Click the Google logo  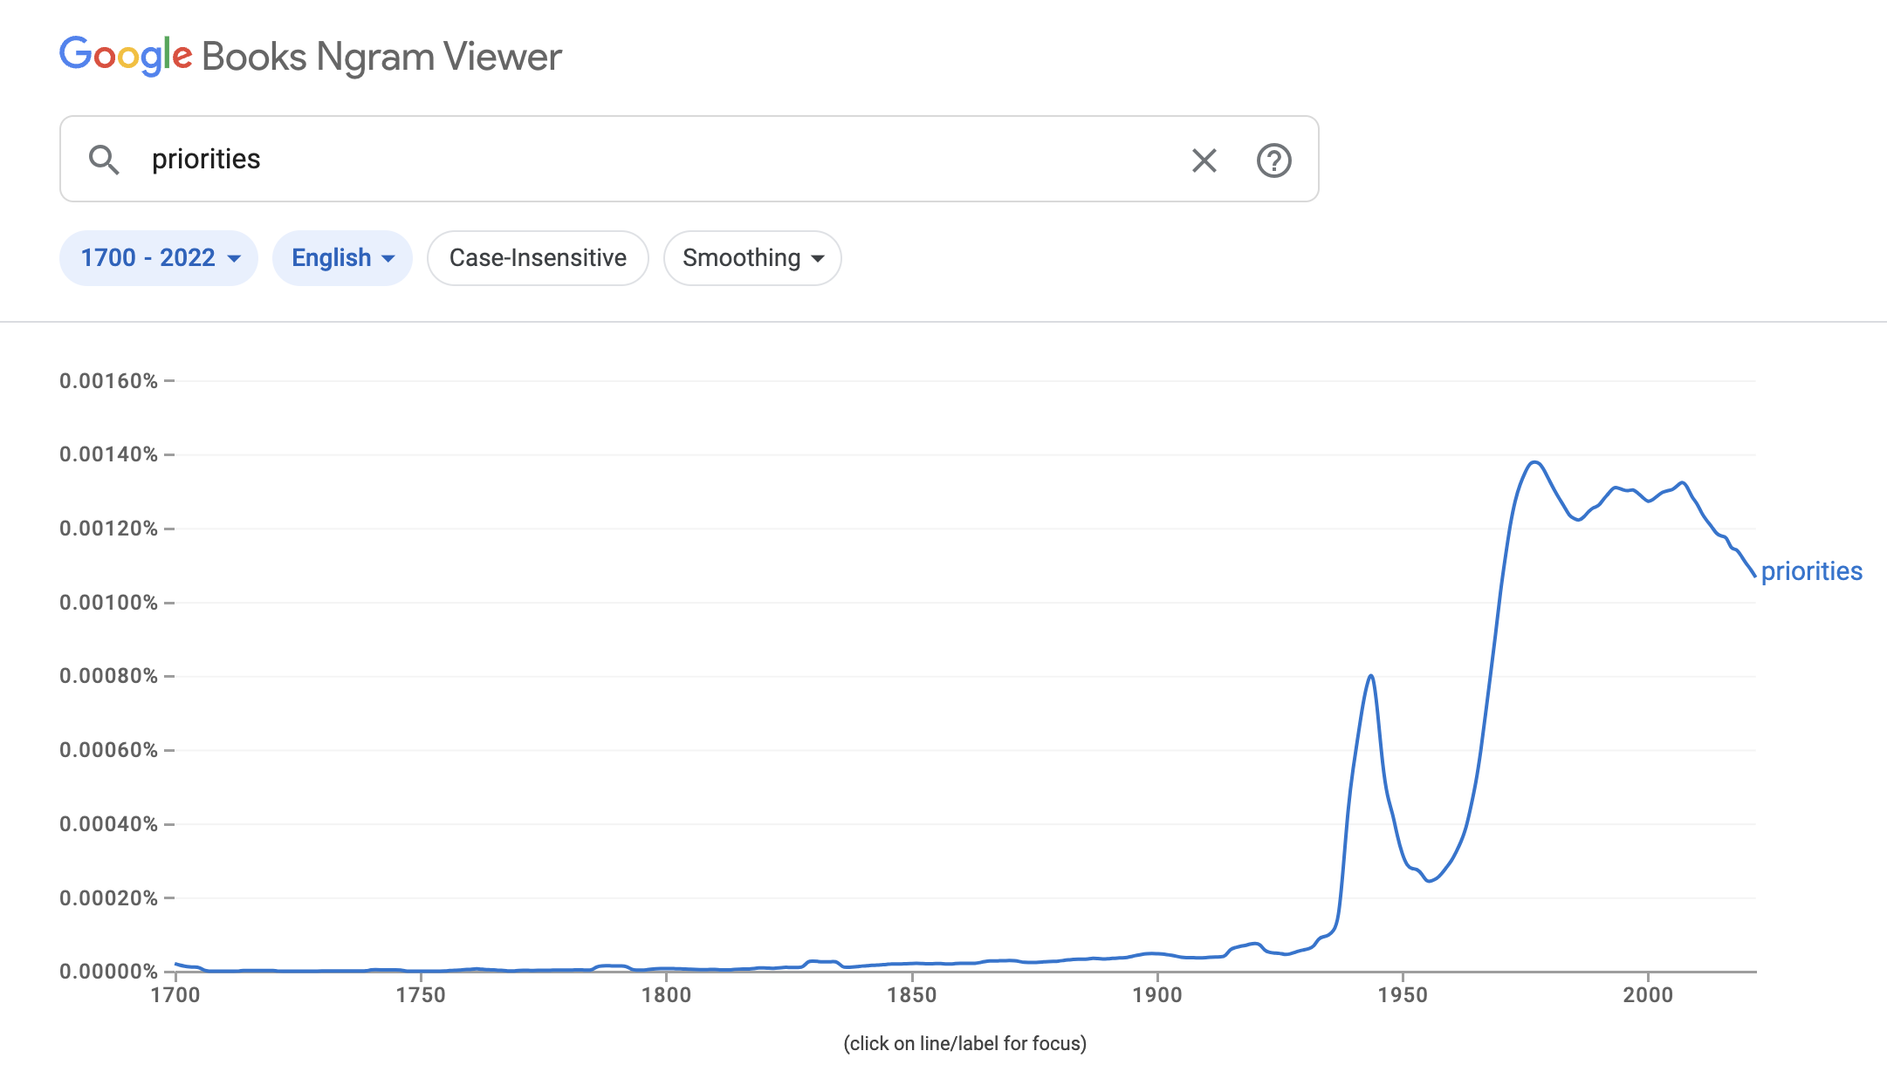(126, 56)
